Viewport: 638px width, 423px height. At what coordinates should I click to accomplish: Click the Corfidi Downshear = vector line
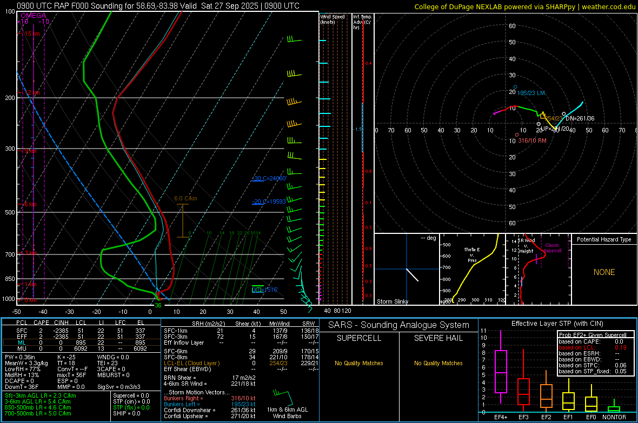point(210,410)
